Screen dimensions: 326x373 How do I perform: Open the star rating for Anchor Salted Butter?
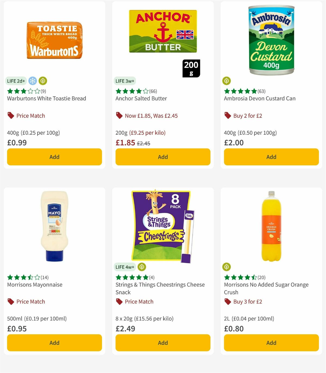point(131,91)
